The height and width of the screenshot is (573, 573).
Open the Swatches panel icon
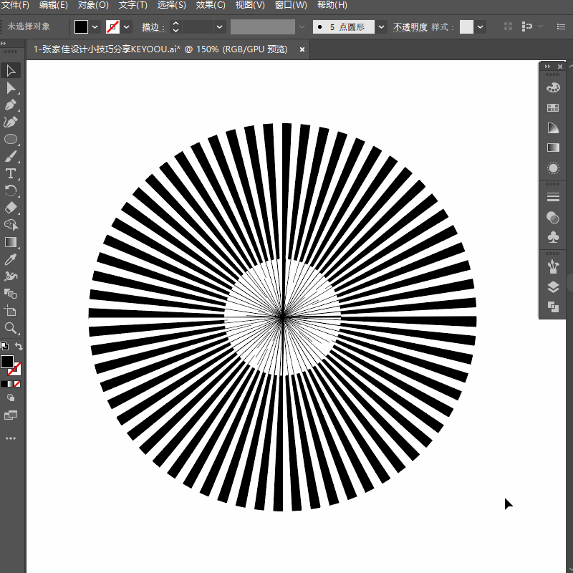point(553,108)
